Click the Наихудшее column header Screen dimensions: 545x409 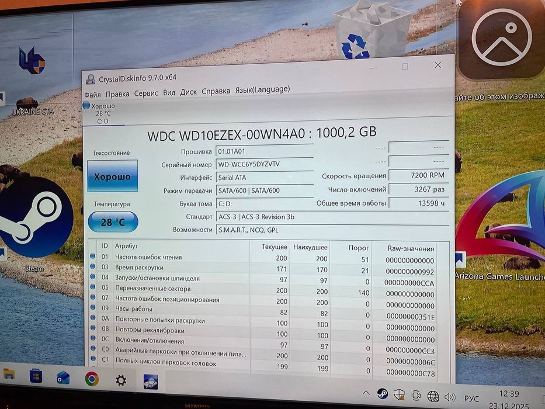tap(310, 247)
